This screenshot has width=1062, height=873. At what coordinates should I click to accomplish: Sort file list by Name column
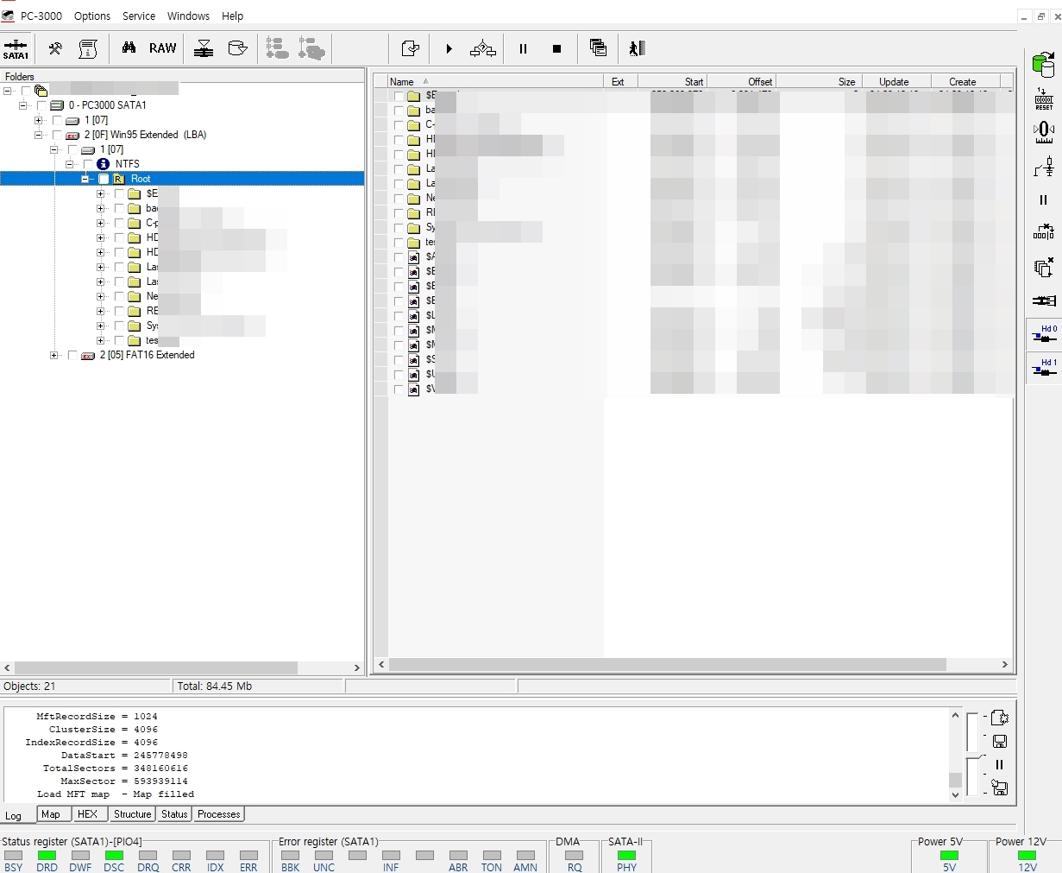[495, 81]
